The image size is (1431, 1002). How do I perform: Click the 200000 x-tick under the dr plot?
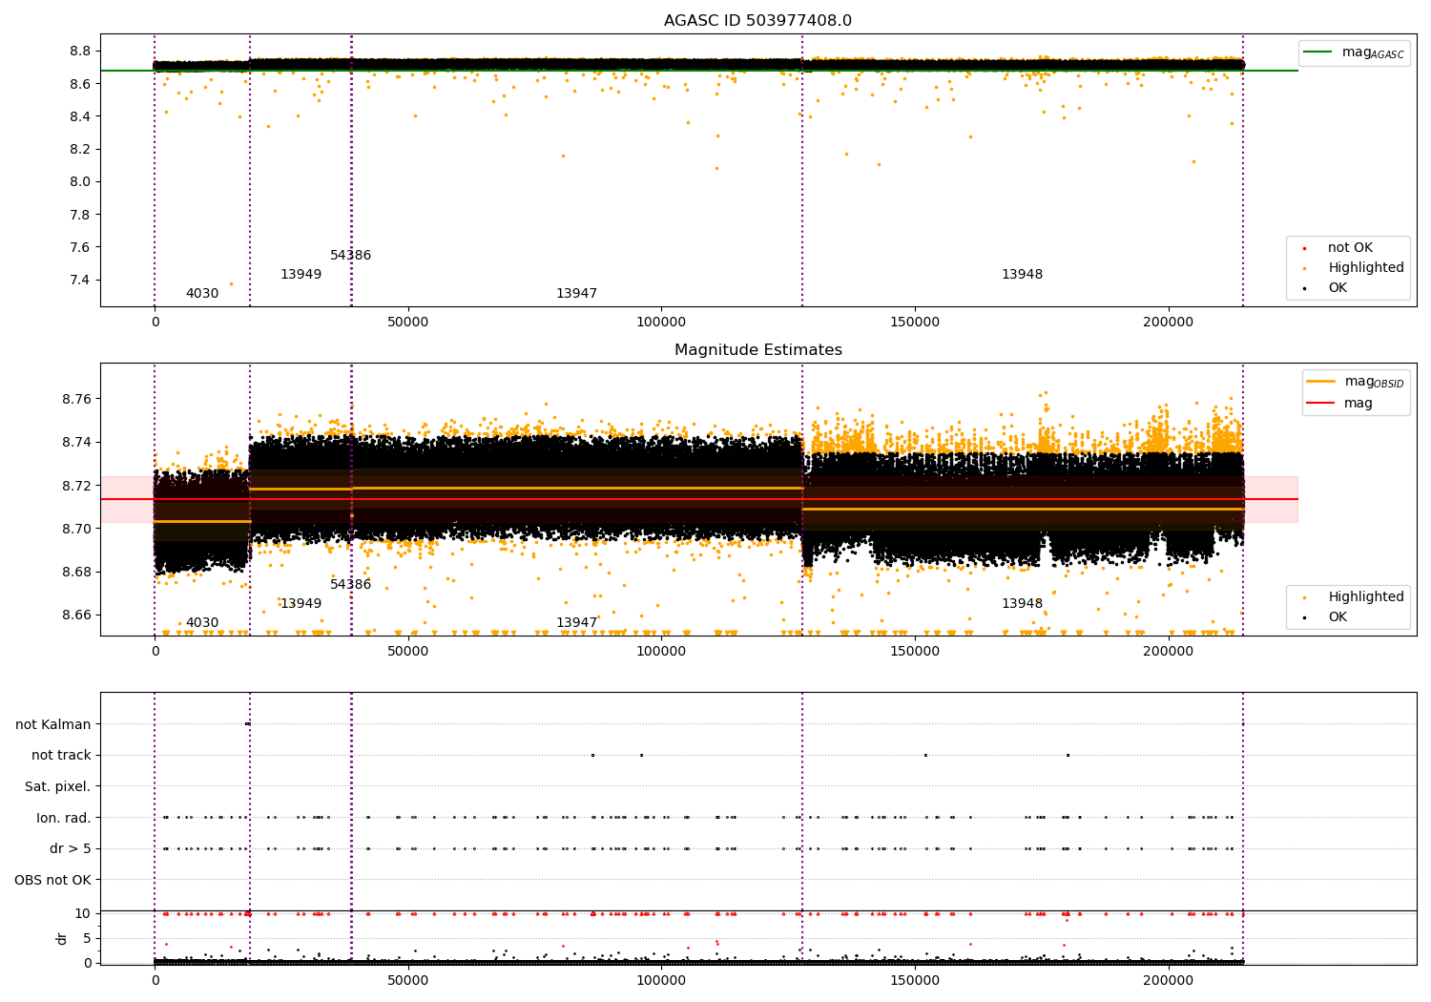click(1169, 981)
